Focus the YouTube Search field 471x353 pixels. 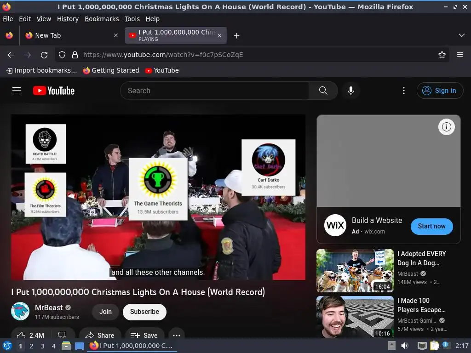[214, 91]
